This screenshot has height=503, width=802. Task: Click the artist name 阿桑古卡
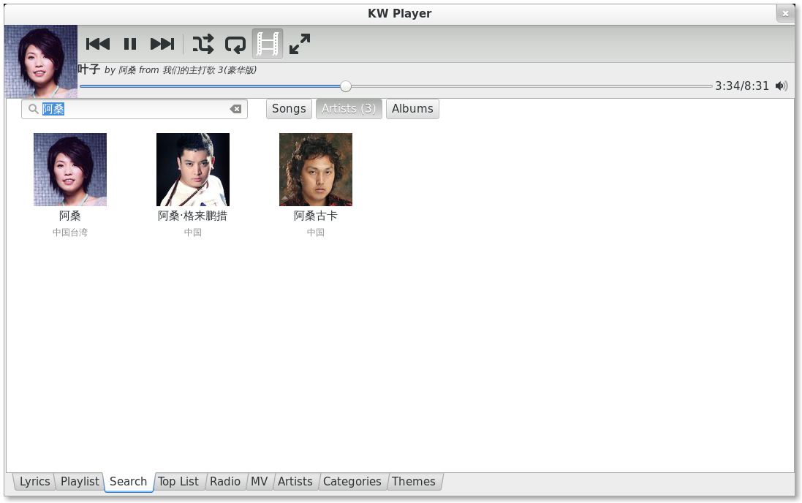click(x=316, y=216)
